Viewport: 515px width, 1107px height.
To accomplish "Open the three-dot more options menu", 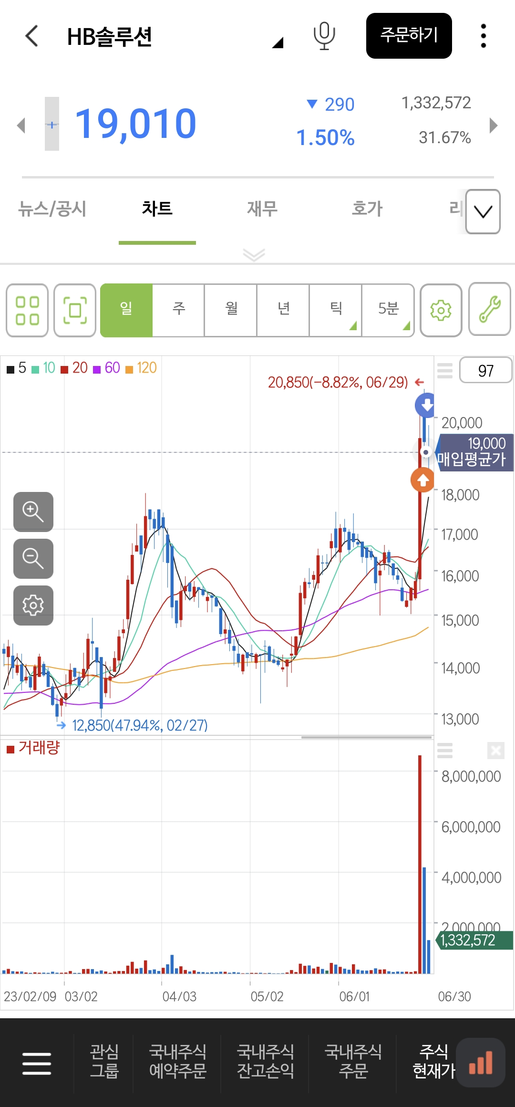I will pos(484,36).
